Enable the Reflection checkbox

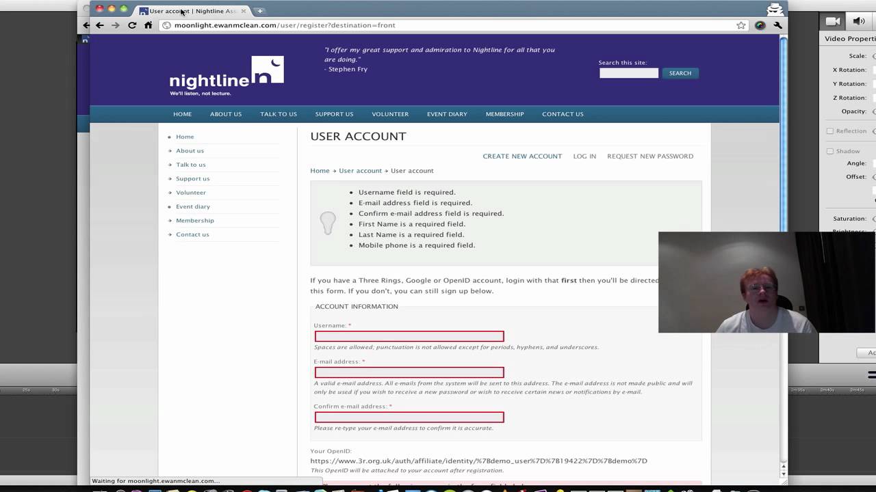tap(830, 131)
